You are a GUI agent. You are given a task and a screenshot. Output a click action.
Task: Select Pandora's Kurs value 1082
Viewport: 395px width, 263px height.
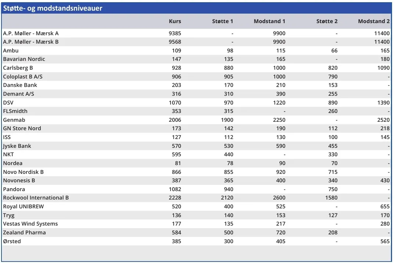click(x=175, y=189)
